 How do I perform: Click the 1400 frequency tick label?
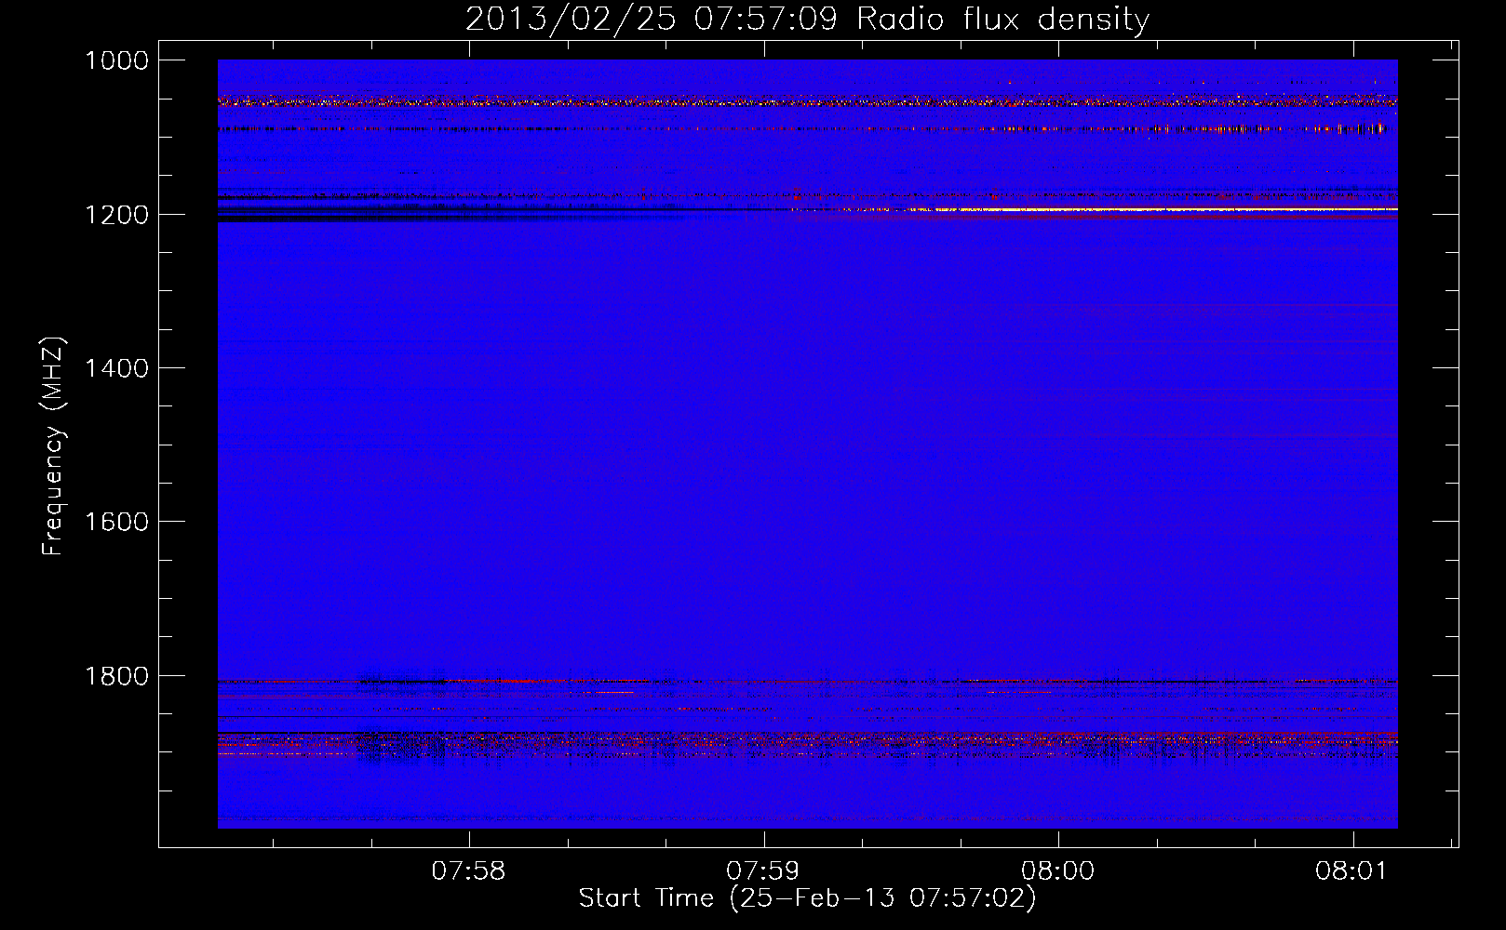(x=116, y=368)
